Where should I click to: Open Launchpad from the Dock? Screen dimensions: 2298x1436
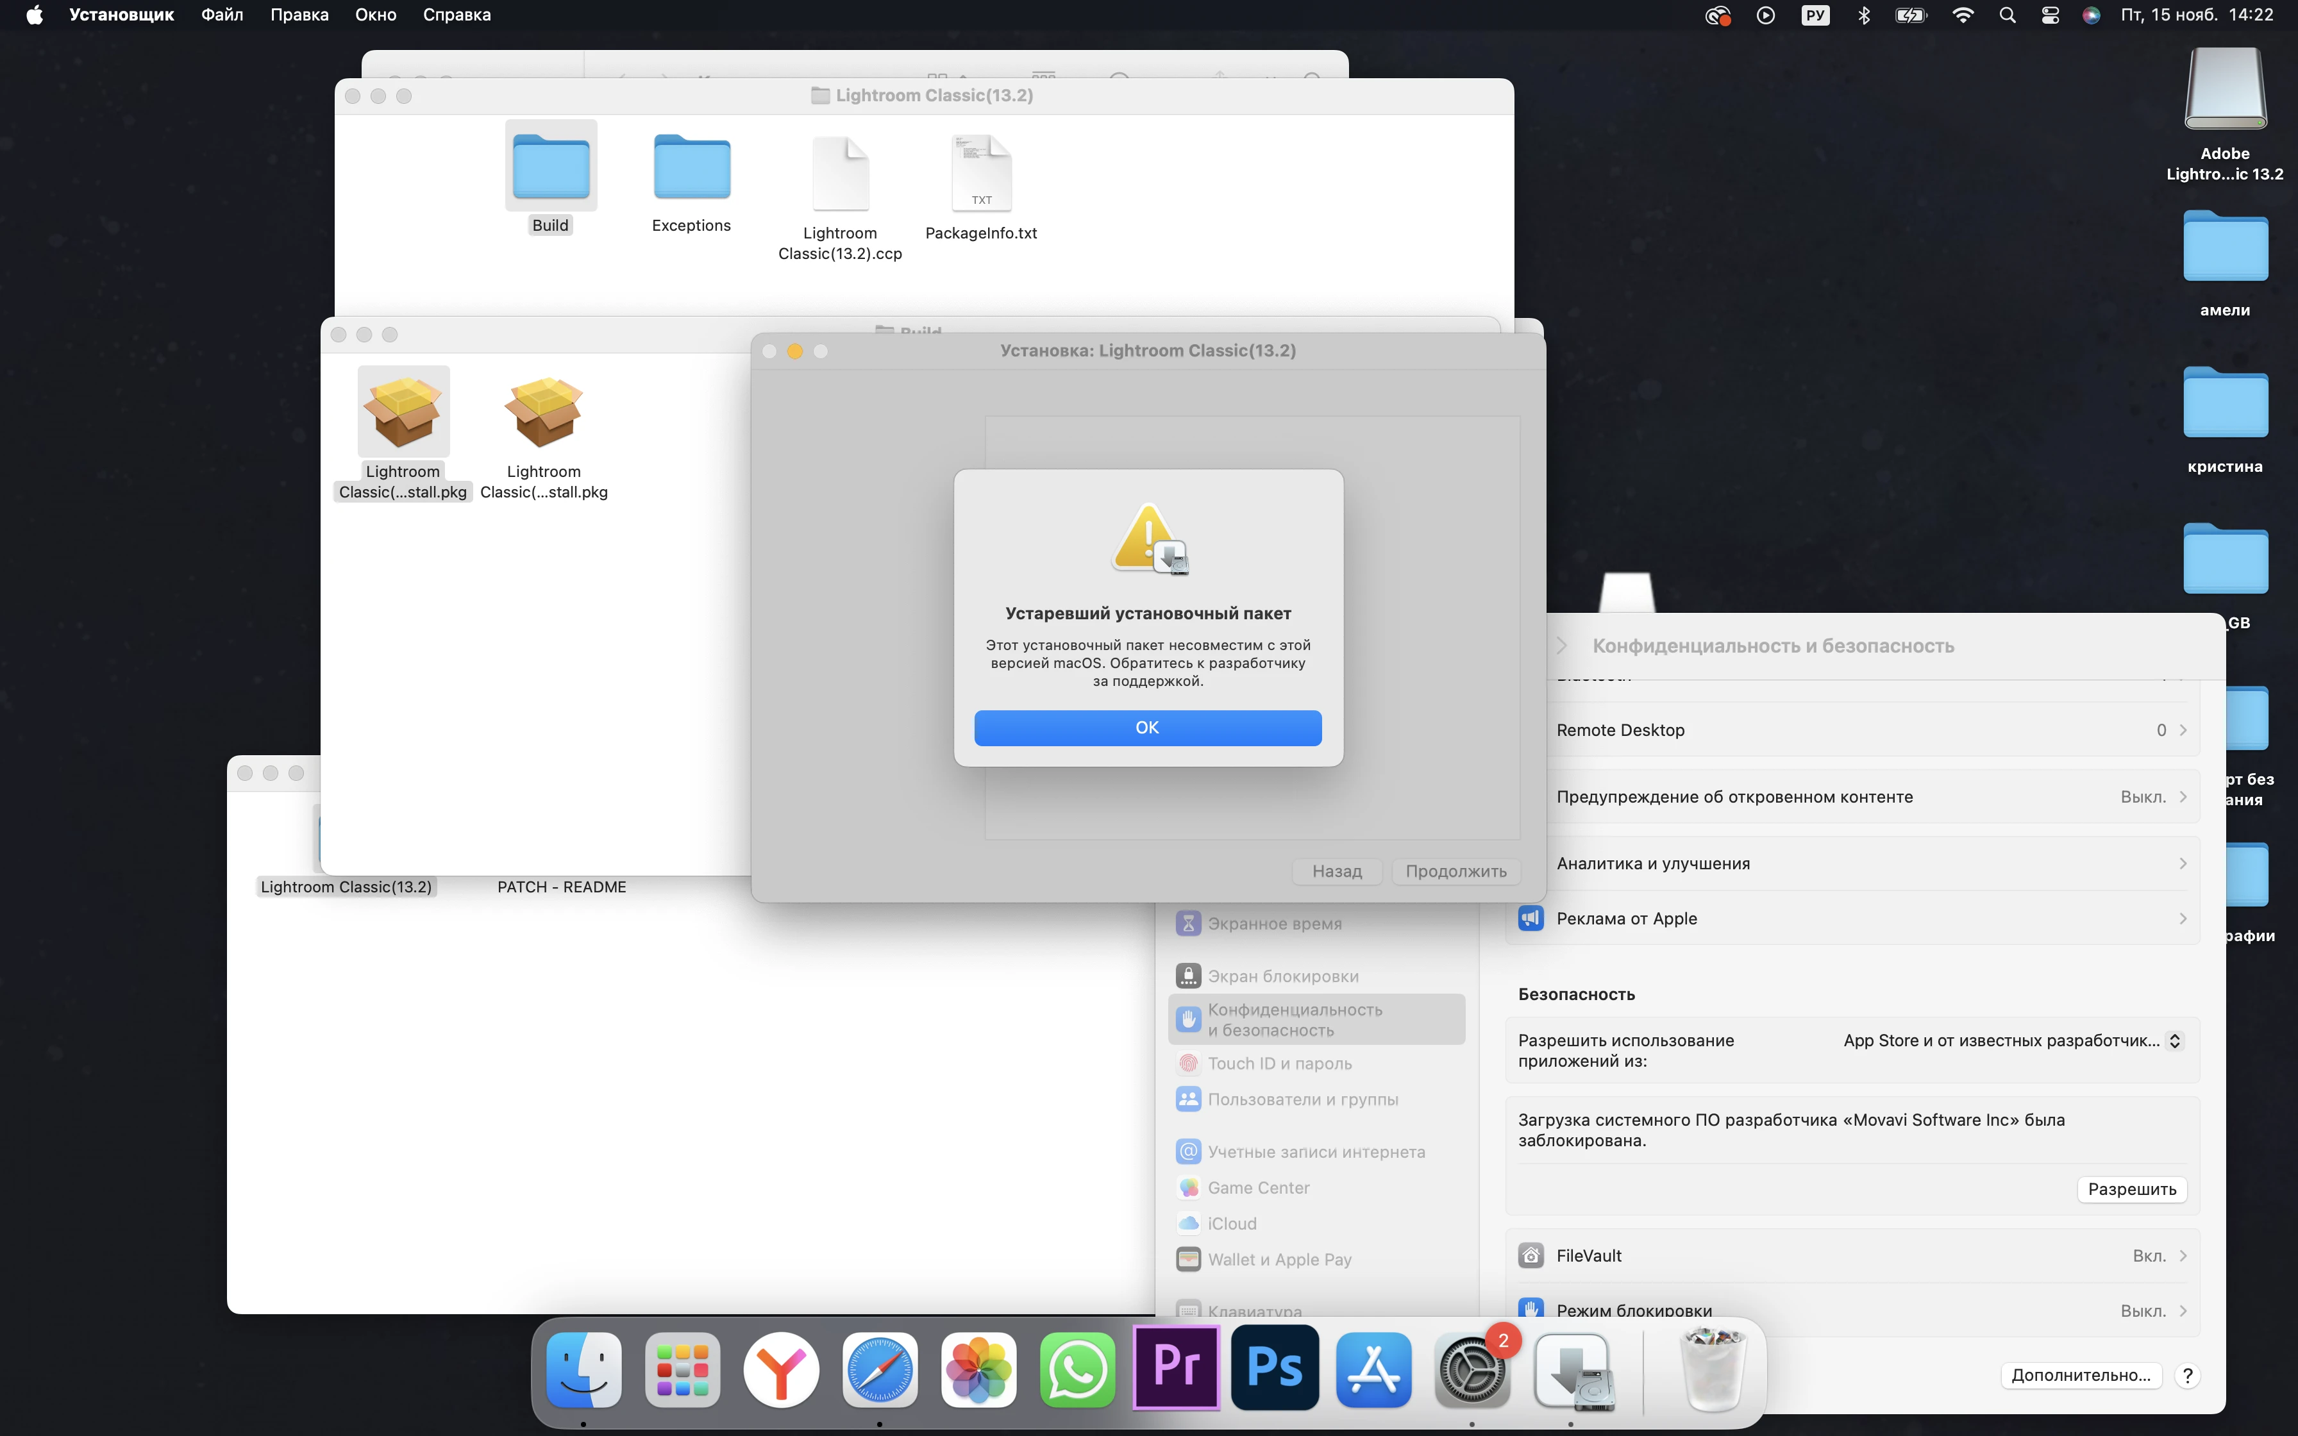tap(683, 1369)
